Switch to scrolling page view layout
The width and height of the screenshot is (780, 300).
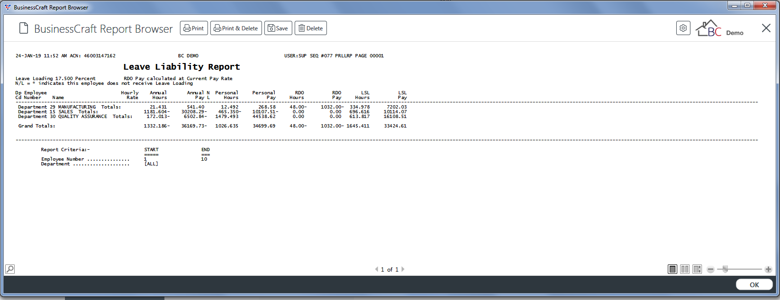tap(697, 269)
